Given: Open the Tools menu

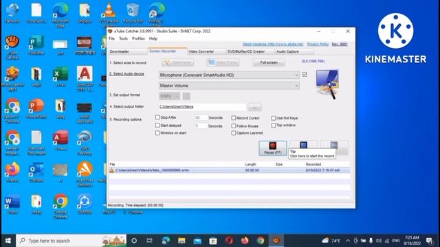Looking at the screenshot, I should (x=124, y=38).
